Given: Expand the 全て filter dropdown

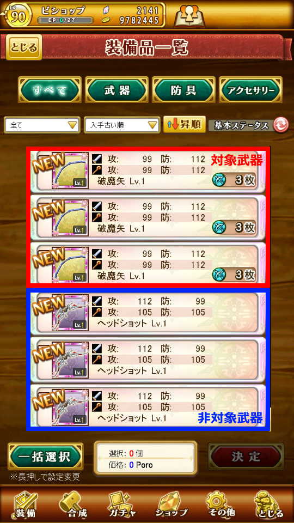Looking at the screenshot, I should pyautogui.click(x=42, y=125).
